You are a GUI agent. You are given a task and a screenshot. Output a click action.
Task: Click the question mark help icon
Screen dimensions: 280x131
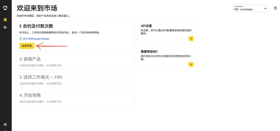[x=275, y=8]
